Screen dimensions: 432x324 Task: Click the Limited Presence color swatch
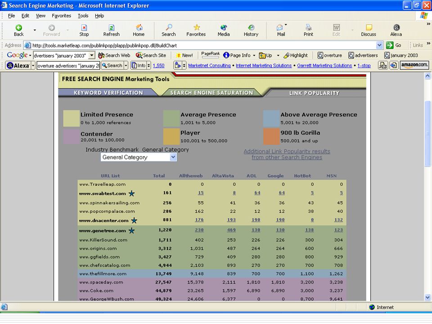click(x=72, y=118)
